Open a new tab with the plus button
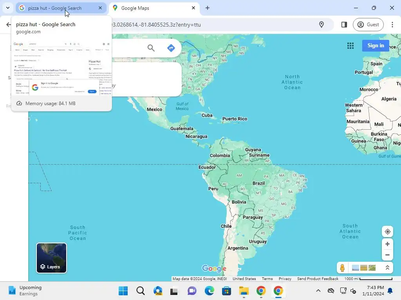401x300 pixels. [x=208, y=8]
